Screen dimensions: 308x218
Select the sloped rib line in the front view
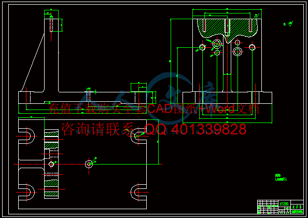[33, 63]
